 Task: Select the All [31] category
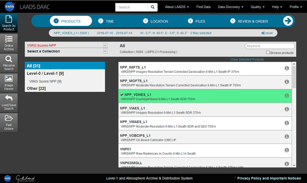(x=65, y=66)
